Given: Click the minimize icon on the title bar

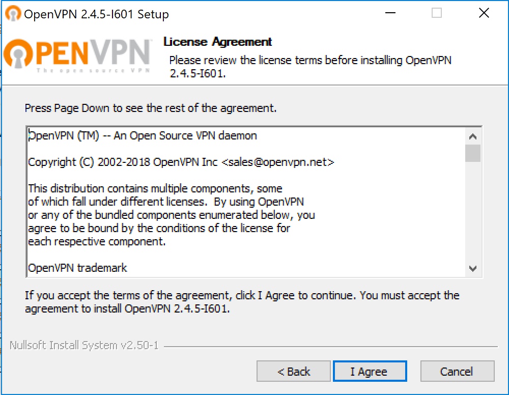Looking at the screenshot, I should 389,13.
